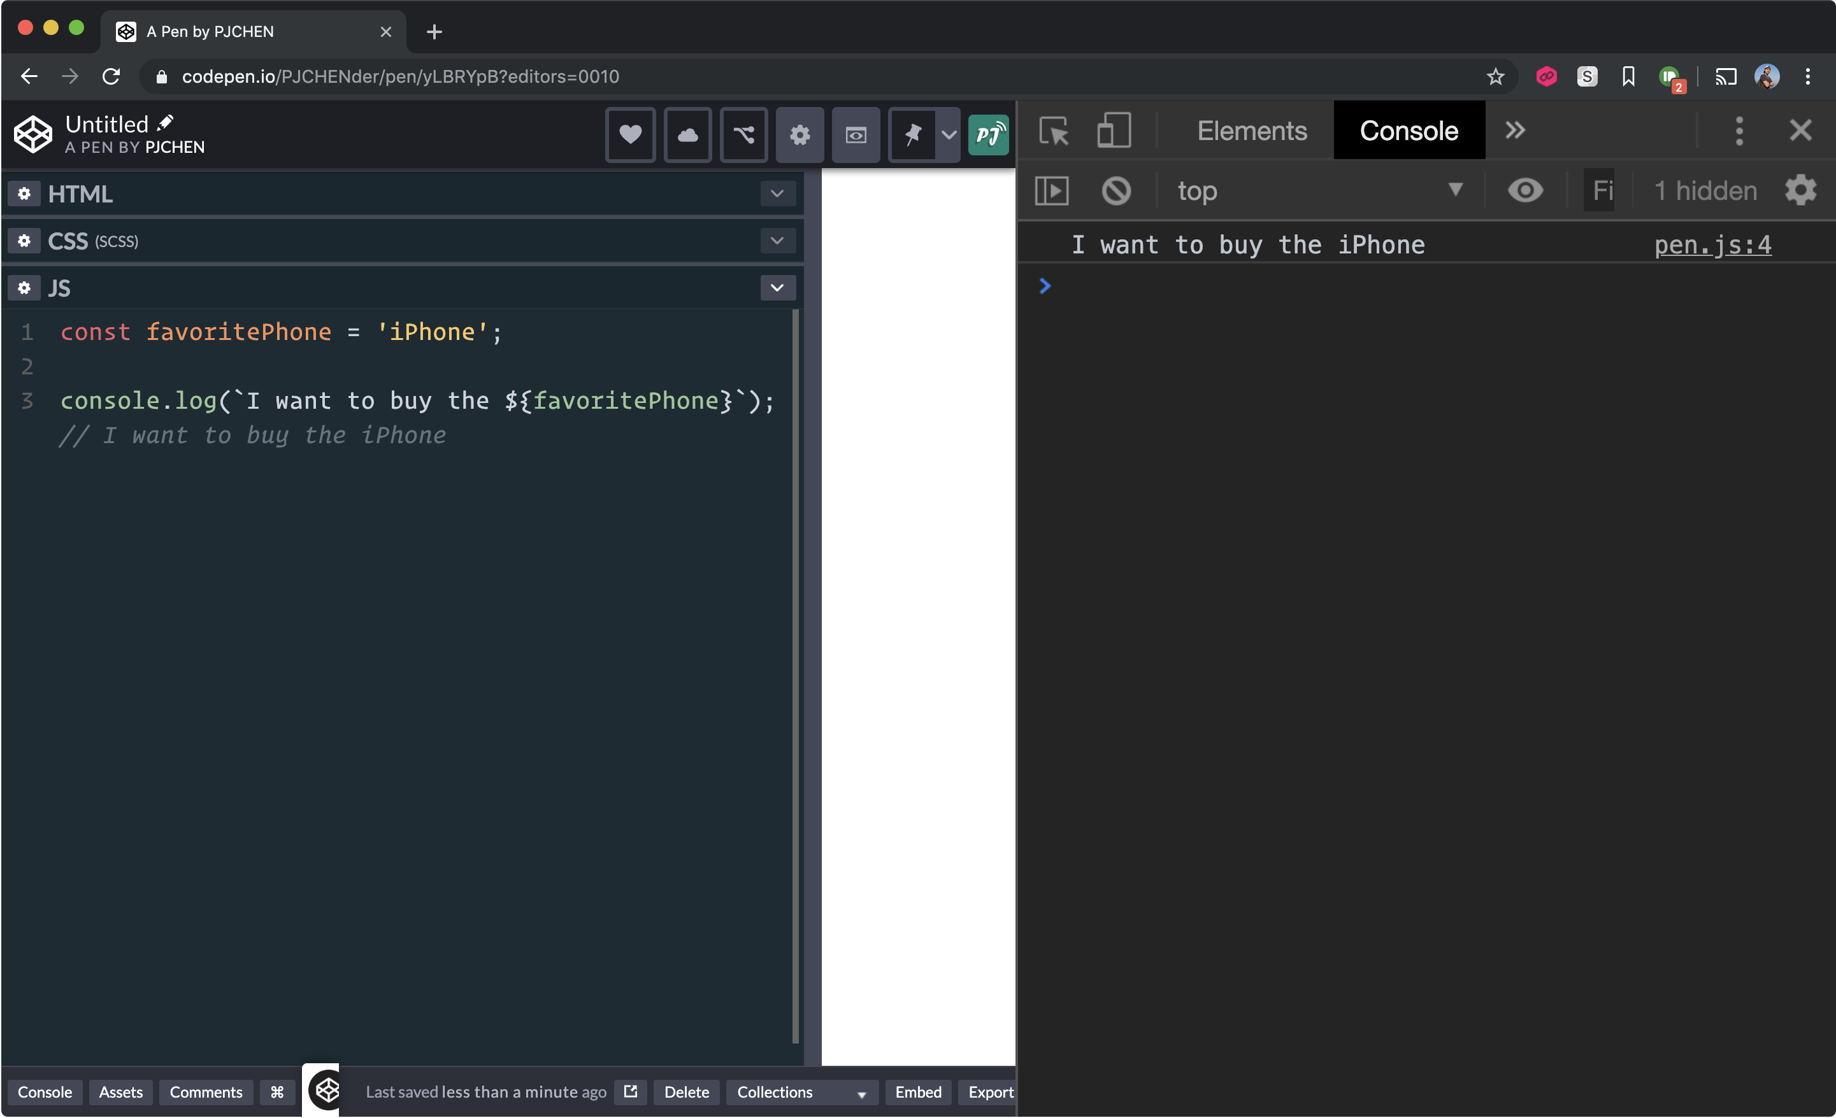This screenshot has height=1118, width=1836.
Task: Open the Assets panel
Action: [x=120, y=1092]
